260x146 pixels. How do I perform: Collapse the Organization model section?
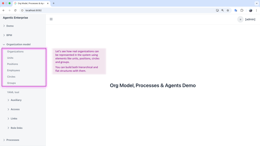[x=17, y=44]
